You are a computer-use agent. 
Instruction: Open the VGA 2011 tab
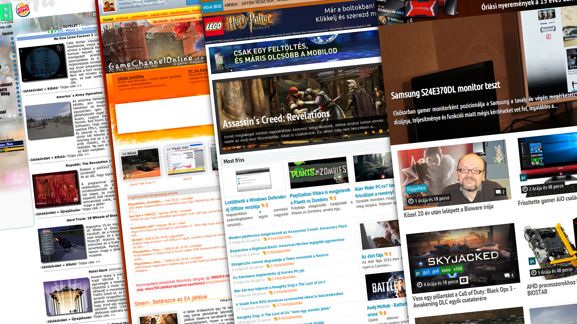212,6
